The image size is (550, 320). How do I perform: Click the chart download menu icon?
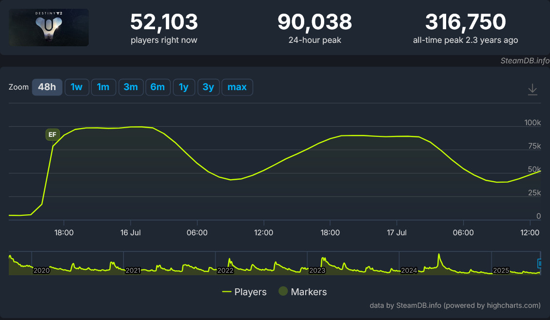point(532,89)
